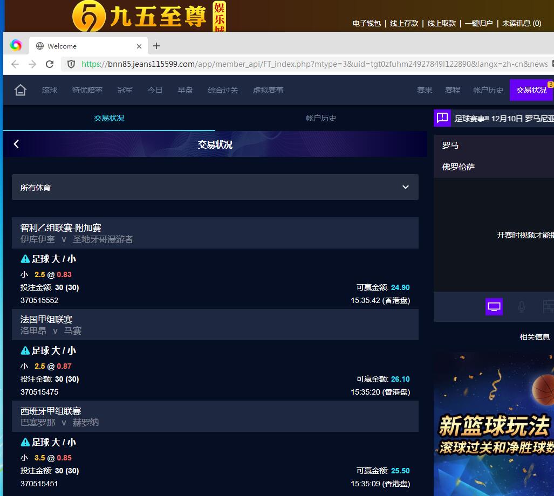Open the 特优赔率 menu
554x496 pixels.
tap(87, 90)
